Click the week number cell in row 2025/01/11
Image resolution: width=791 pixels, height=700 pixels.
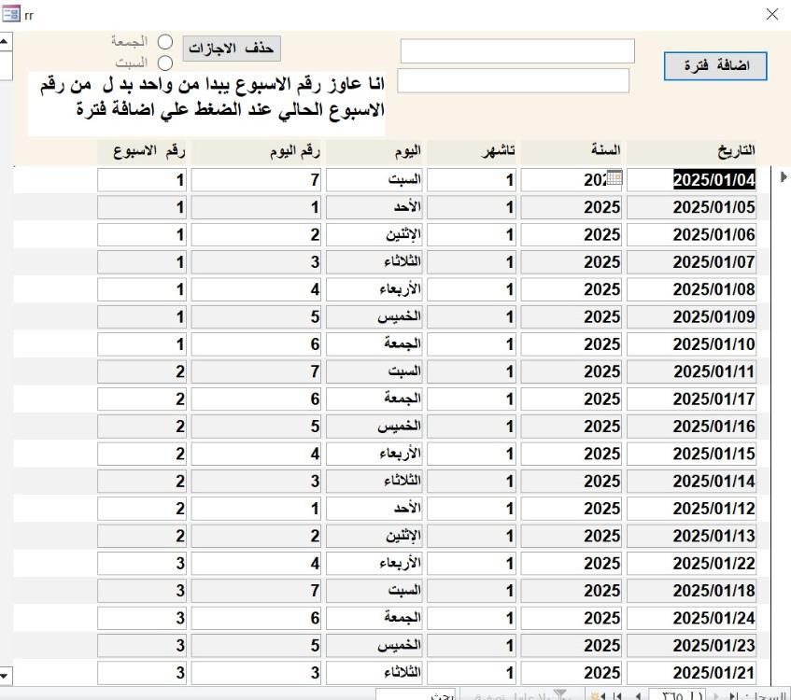[x=142, y=371]
